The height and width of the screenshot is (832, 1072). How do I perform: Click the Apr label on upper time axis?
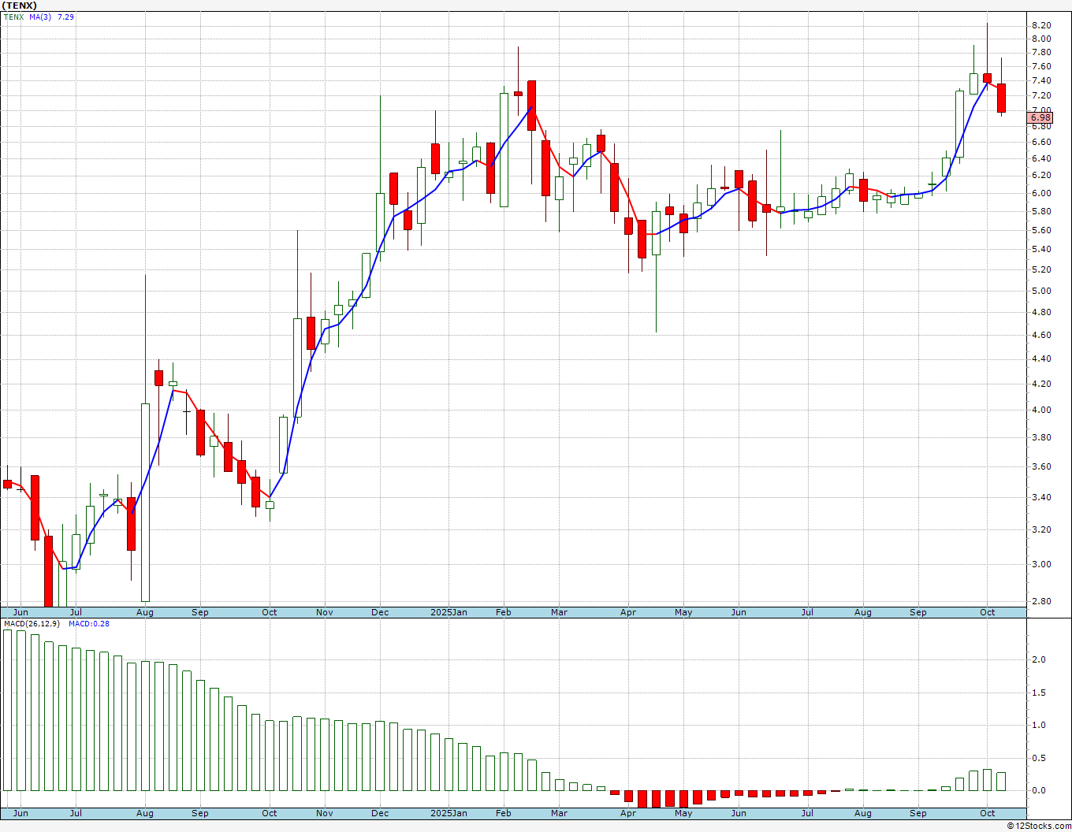(628, 612)
